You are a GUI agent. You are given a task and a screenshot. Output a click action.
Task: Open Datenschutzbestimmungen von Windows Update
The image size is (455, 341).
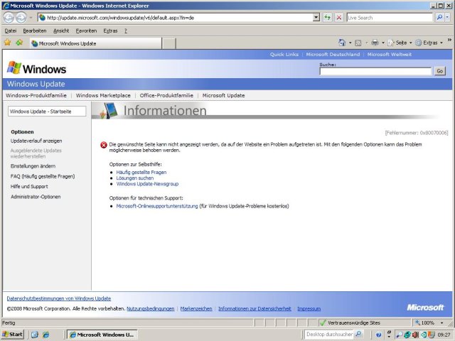(x=59, y=298)
